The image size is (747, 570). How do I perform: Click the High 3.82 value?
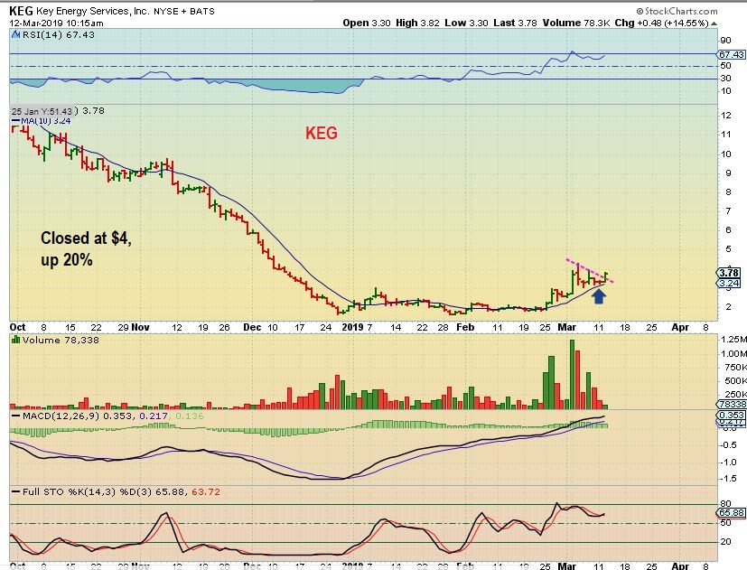[417, 23]
